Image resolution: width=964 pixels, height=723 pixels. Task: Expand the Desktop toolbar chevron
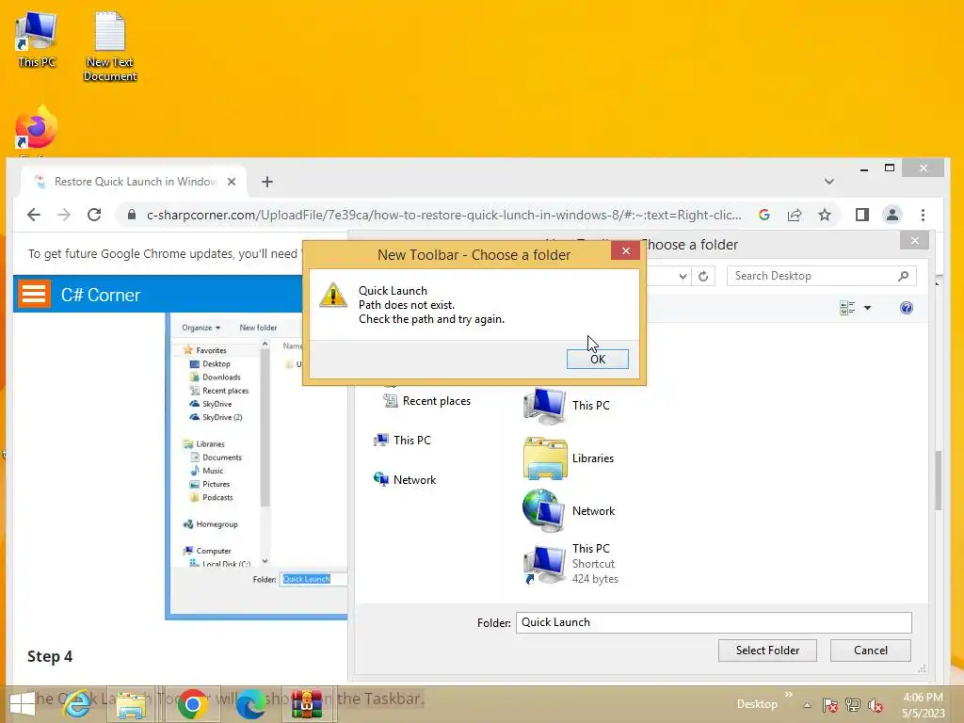[x=789, y=695]
